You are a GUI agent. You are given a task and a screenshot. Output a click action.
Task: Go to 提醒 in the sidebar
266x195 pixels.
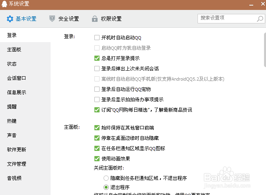25,107
